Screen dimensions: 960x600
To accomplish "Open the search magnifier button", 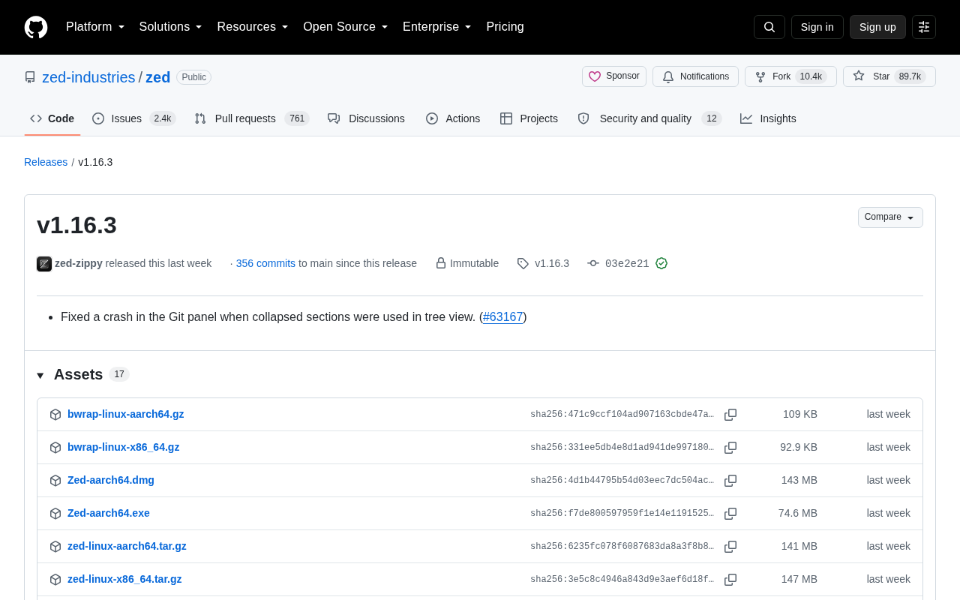I will [769, 27].
